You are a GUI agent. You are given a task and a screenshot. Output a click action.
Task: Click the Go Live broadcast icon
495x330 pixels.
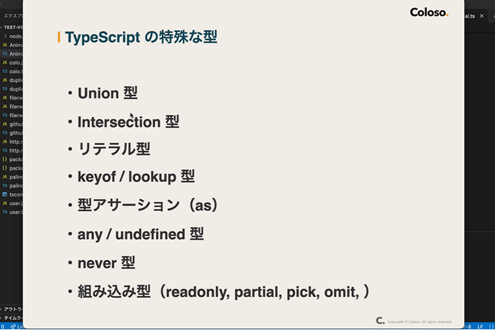coord(13,327)
